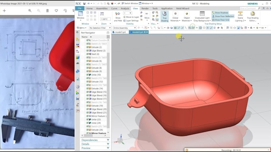This screenshot has width=271, height=152.
Task: Open Object Materials dropdown
Action: click(x=187, y=17)
